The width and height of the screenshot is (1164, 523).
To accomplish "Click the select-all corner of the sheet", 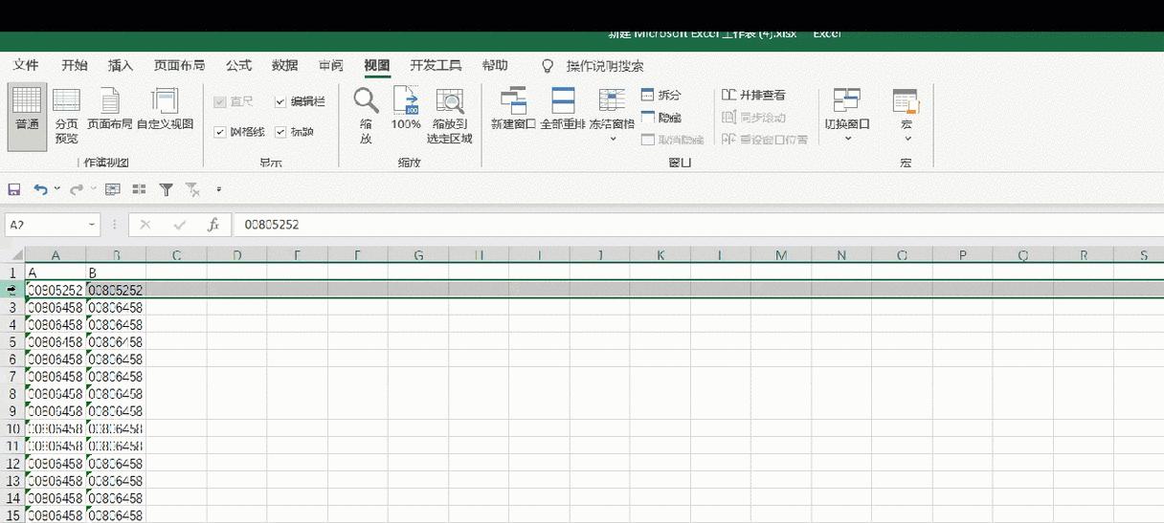I will [x=12, y=255].
